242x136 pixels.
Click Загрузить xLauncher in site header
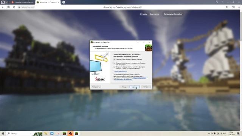(x=173, y=14)
